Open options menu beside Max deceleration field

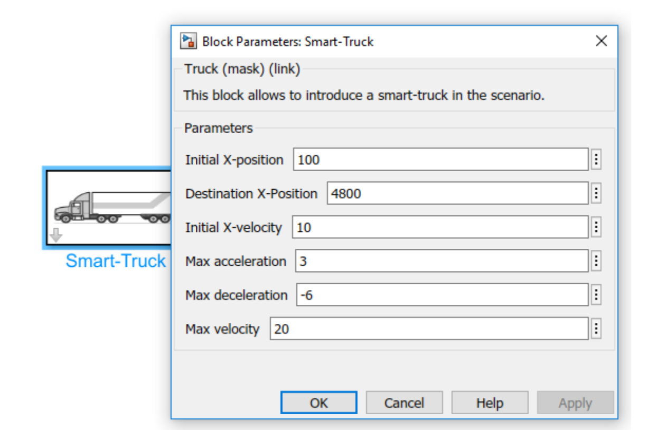click(x=596, y=295)
